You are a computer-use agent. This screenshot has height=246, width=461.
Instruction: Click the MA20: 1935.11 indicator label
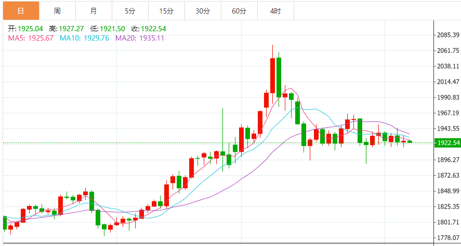[140, 38]
